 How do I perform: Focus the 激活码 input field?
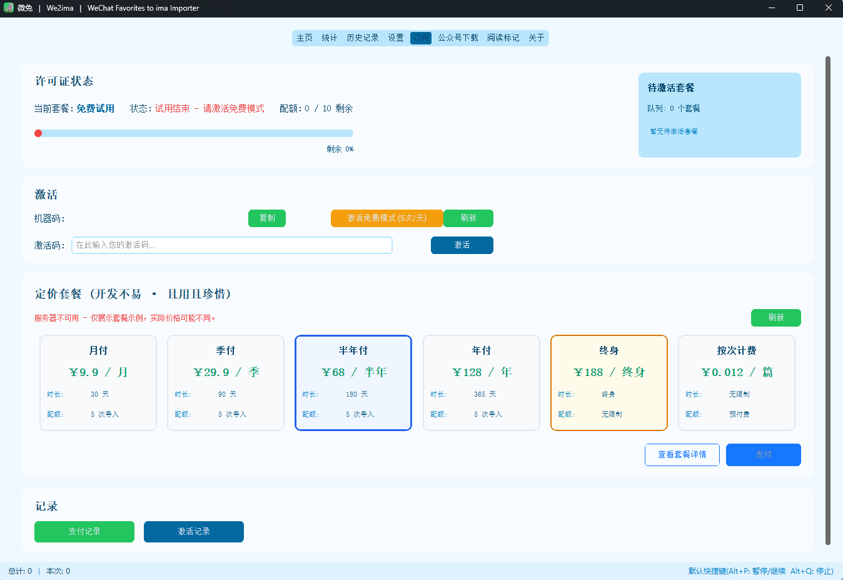click(x=232, y=245)
